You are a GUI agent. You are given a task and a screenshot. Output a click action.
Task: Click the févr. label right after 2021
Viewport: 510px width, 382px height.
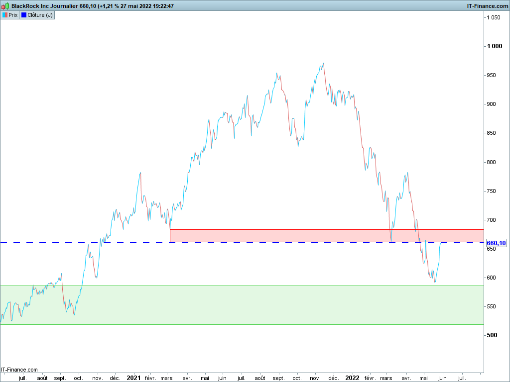[150, 378]
